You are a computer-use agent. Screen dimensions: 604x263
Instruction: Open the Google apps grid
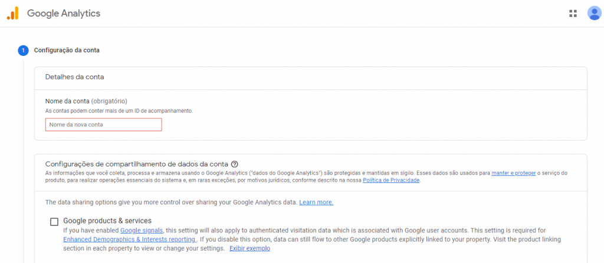(573, 14)
